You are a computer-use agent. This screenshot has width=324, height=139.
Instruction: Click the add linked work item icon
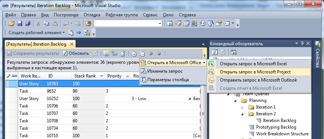(x=106, y=54)
